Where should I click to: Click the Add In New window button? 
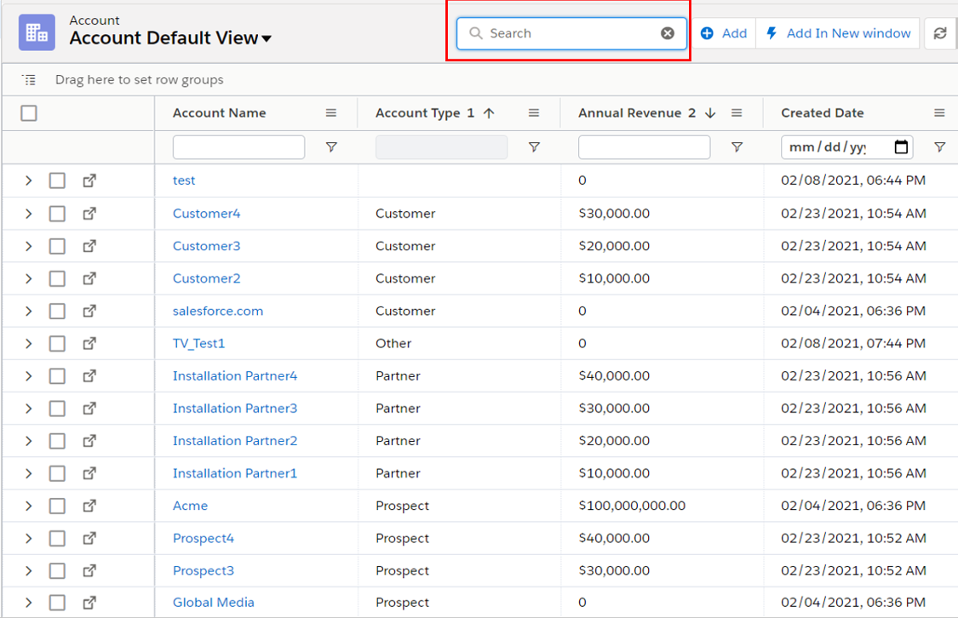[x=839, y=33]
